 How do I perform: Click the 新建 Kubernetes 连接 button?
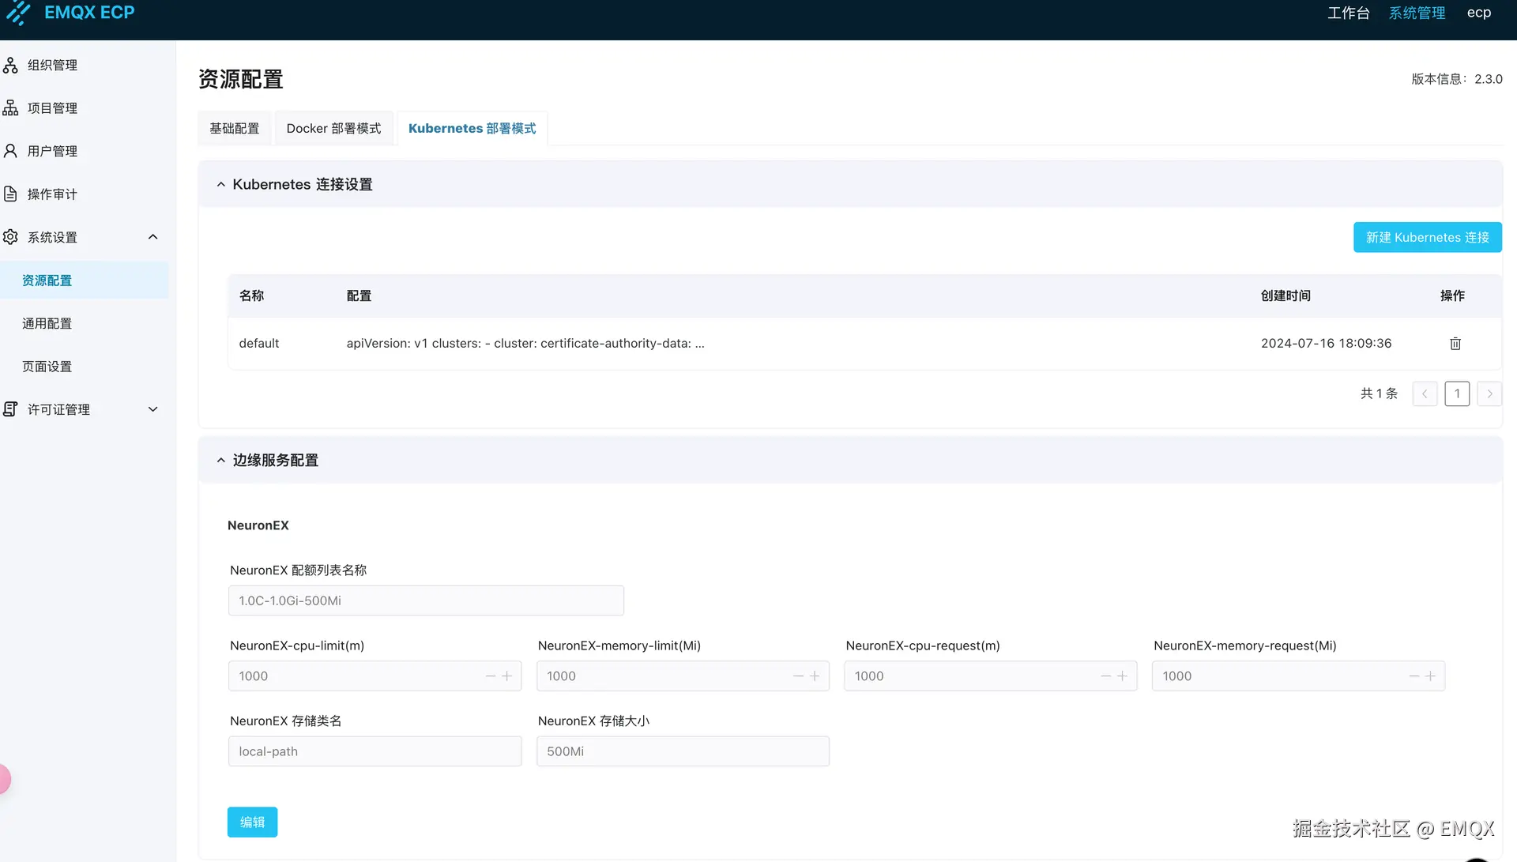[1426, 237]
